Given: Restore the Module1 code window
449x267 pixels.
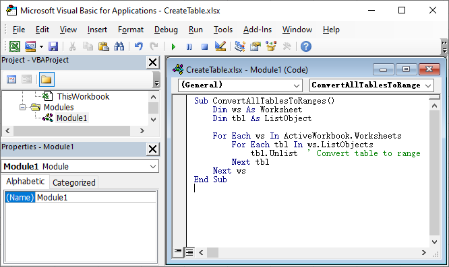Looking at the screenshot, I should [x=406, y=69].
